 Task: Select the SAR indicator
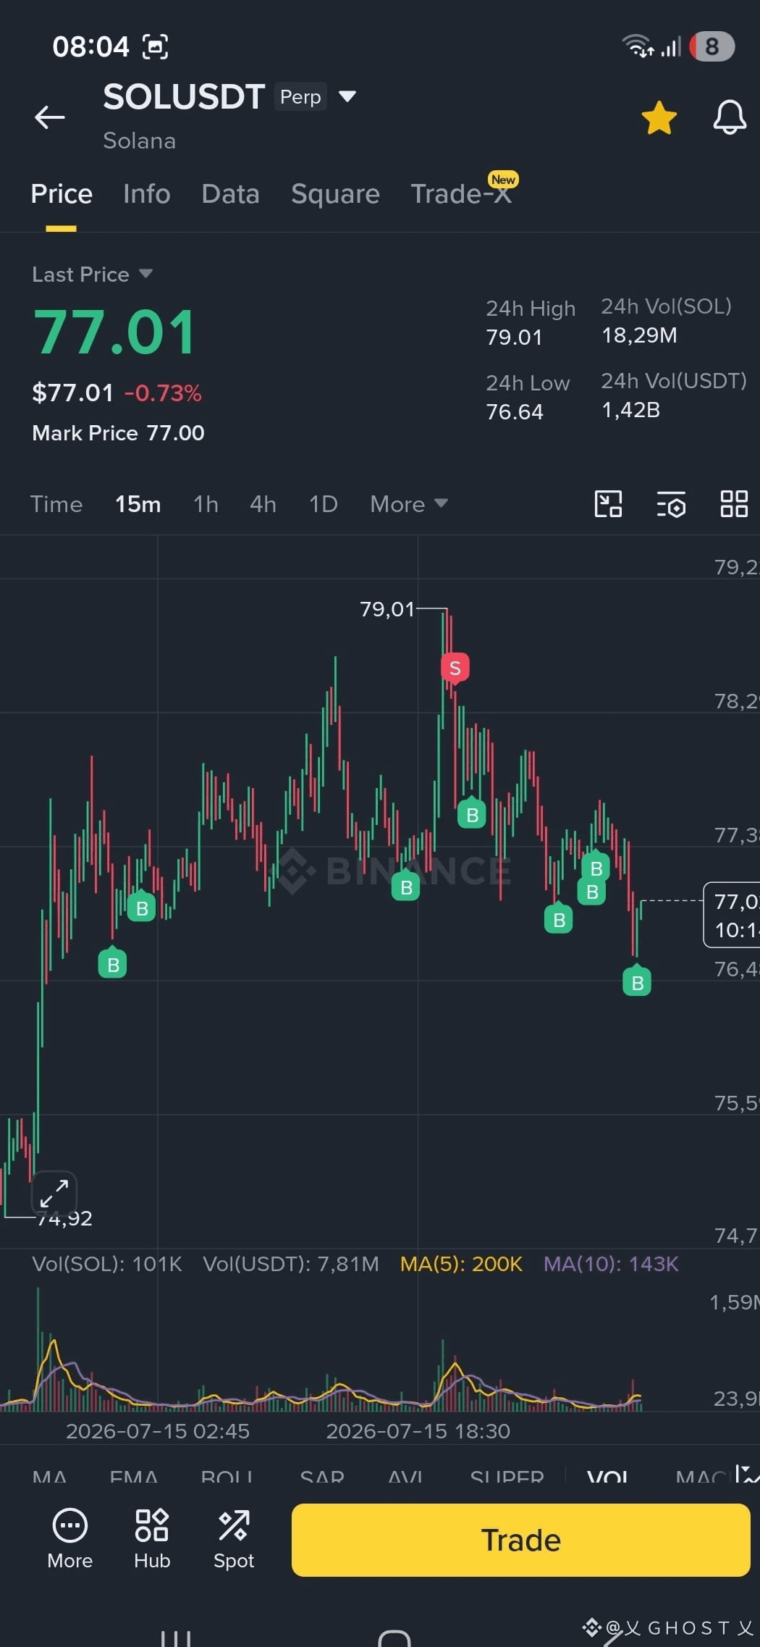[322, 1476]
